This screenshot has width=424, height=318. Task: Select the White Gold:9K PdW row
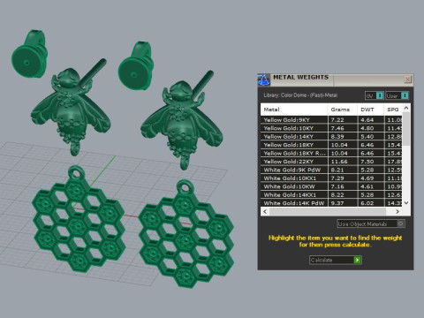click(x=331, y=170)
